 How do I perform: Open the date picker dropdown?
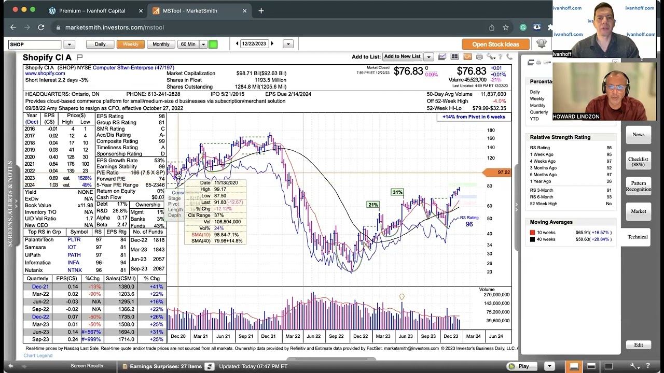288,45
